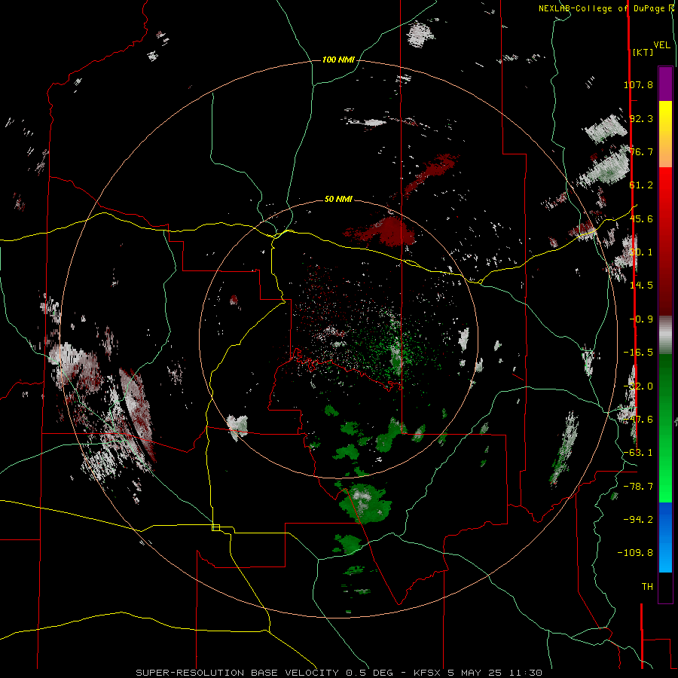Click the 11:30 timestamp in caption
The width and height of the screenshot is (678, 678).
525,673
